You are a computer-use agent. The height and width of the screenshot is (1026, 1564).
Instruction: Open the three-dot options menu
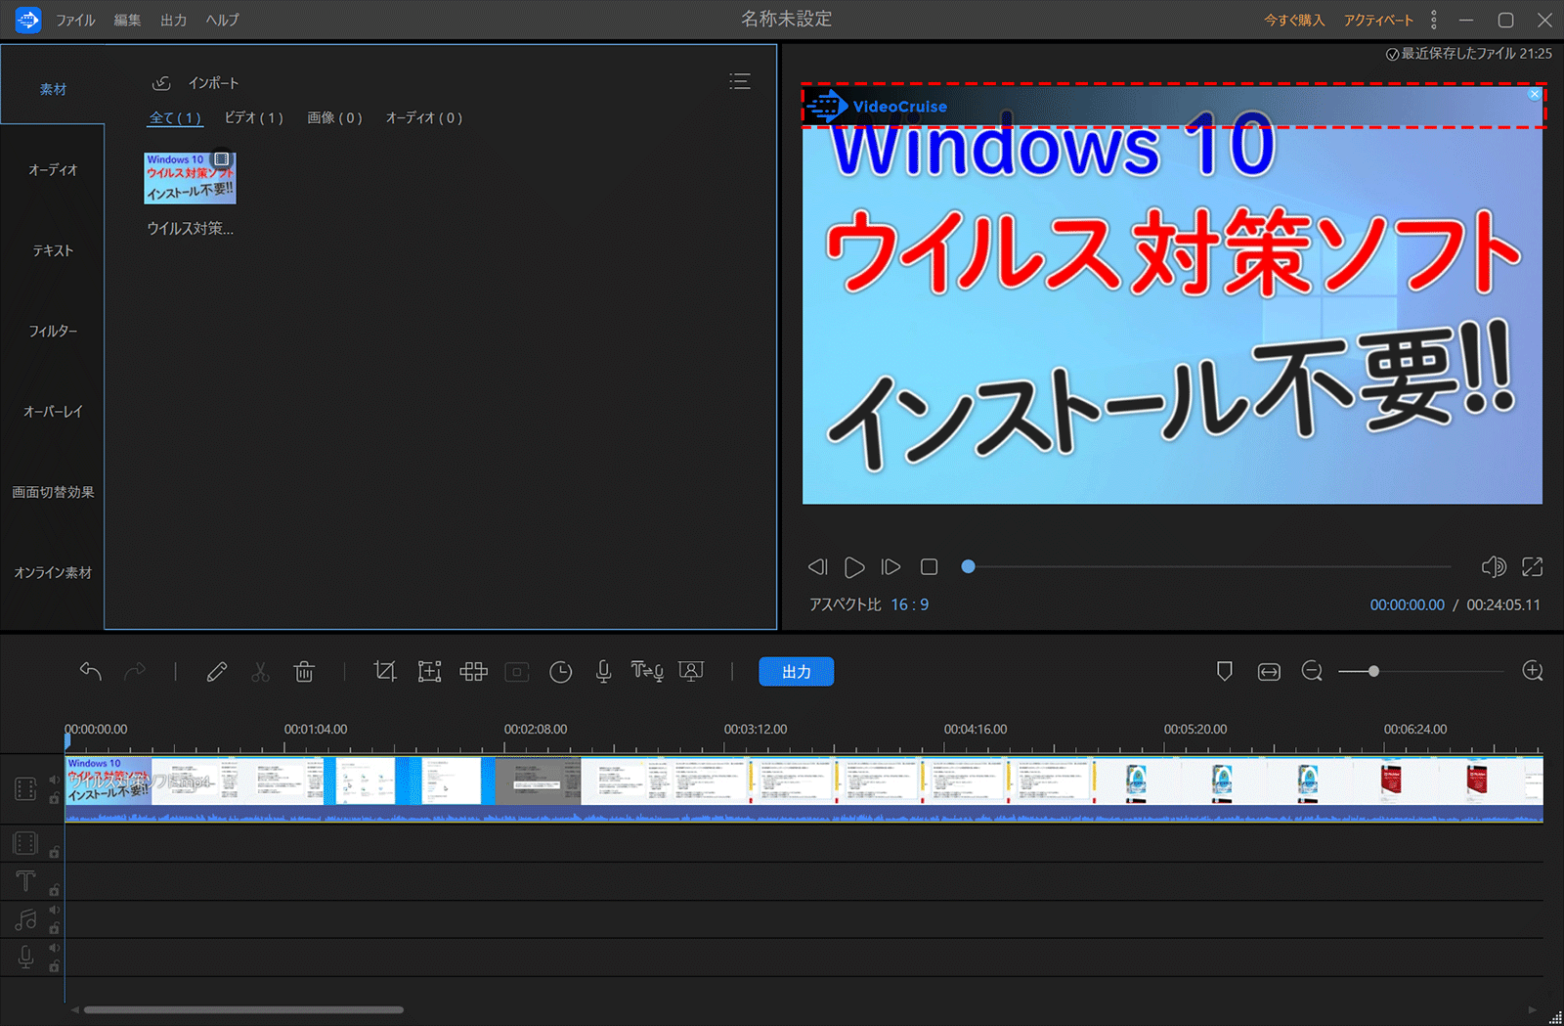point(1434,20)
